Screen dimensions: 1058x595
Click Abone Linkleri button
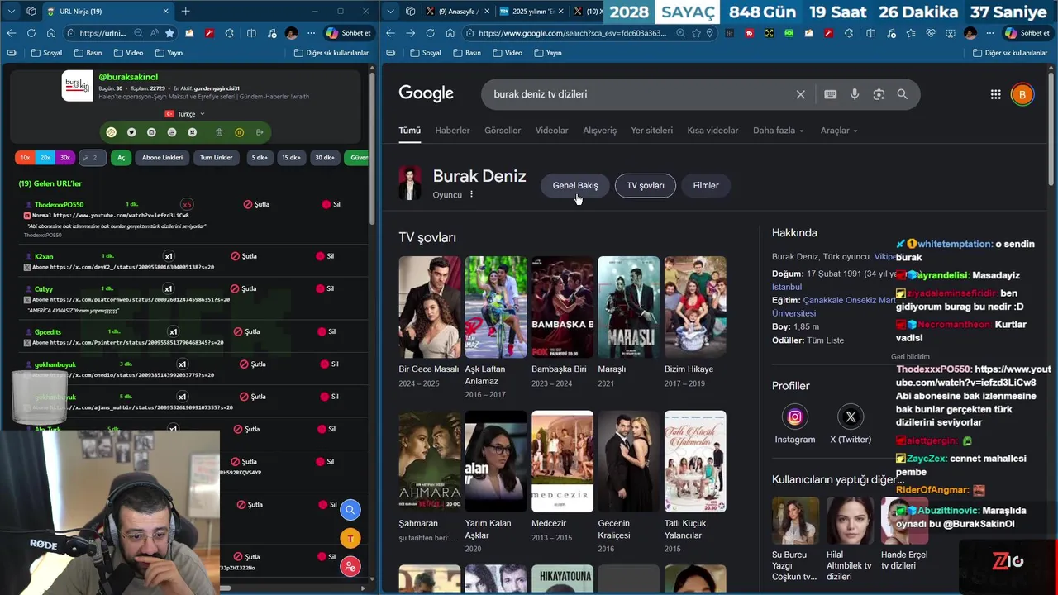162,158
